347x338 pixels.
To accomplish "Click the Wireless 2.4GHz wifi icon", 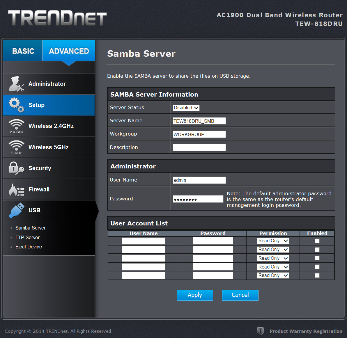I will [x=16, y=126].
